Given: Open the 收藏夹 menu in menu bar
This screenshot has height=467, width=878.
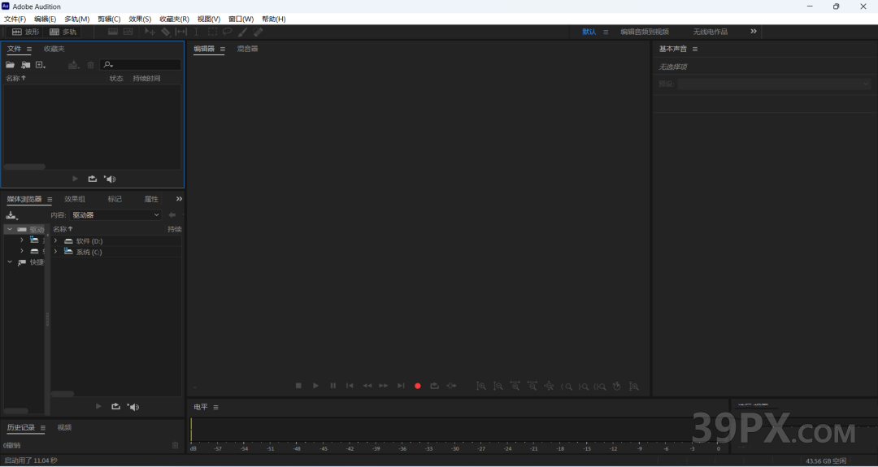Looking at the screenshot, I should (174, 19).
